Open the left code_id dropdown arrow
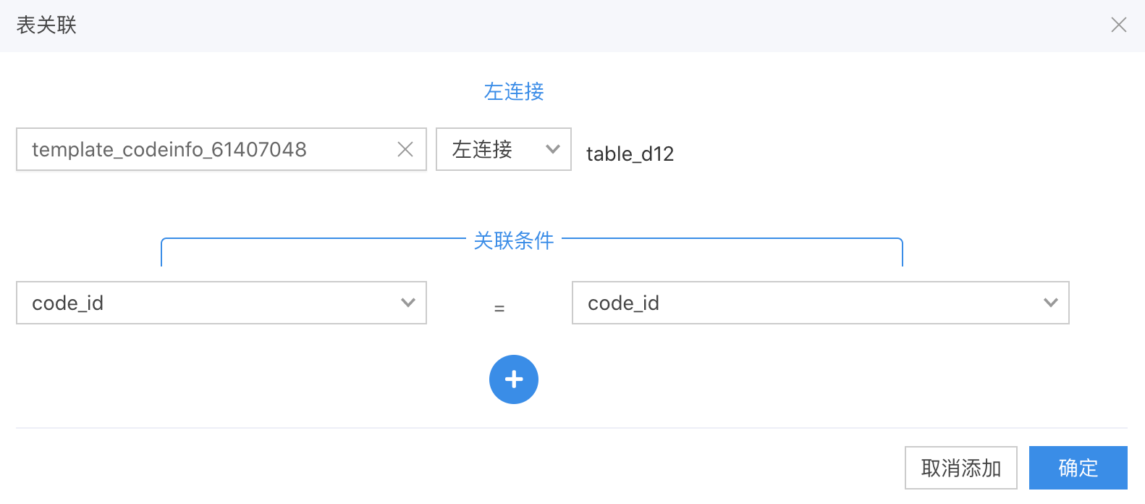 coord(408,303)
